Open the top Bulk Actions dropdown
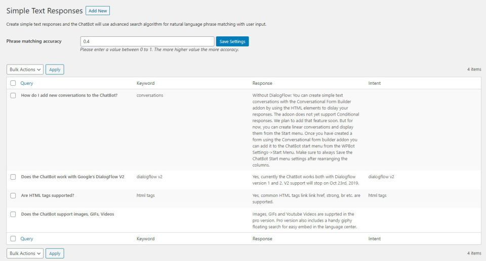 coord(25,70)
